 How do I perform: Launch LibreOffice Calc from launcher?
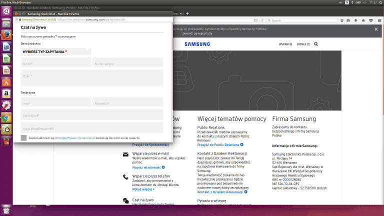point(6,58)
